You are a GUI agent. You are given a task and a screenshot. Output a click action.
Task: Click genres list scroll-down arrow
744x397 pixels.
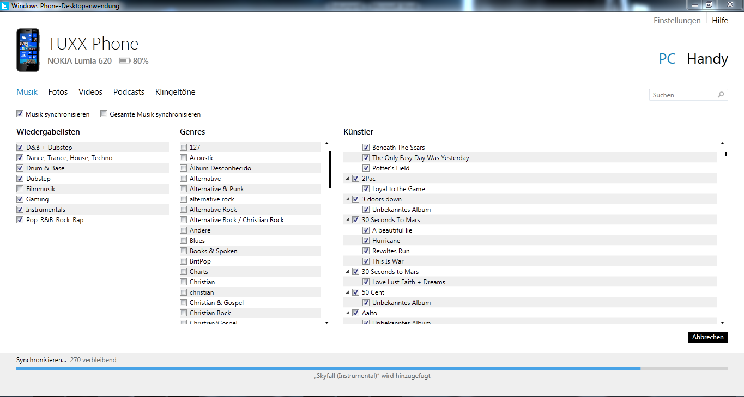pyautogui.click(x=326, y=322)
